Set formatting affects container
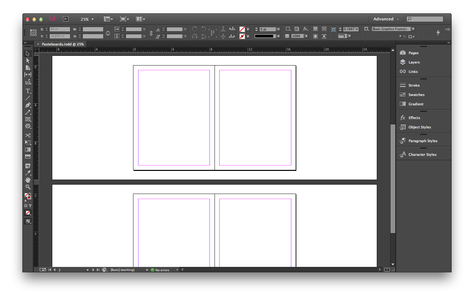This screenshot has width=474, height=302. pos(26,206)
